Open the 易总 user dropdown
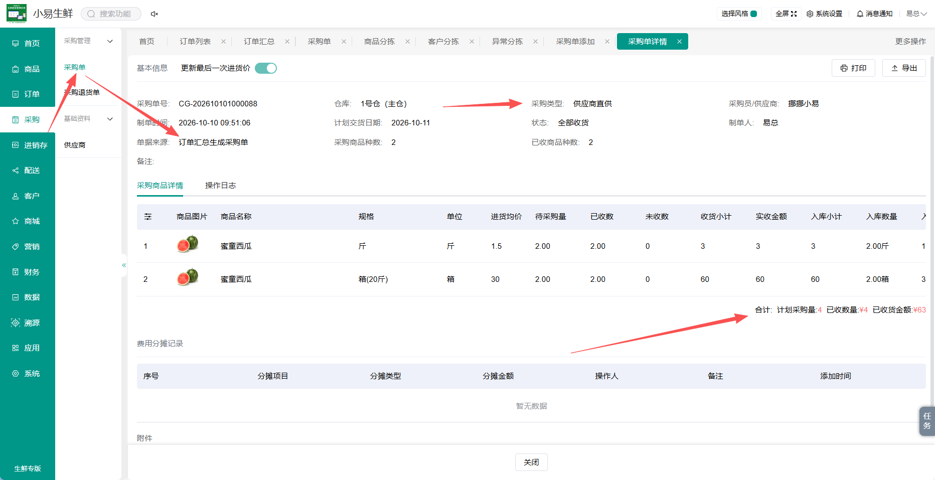 point(916,14)
